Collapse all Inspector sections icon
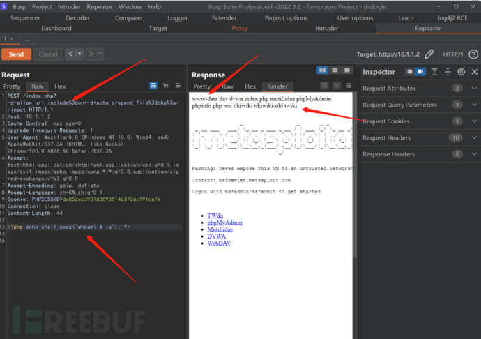 click(448, 72)
